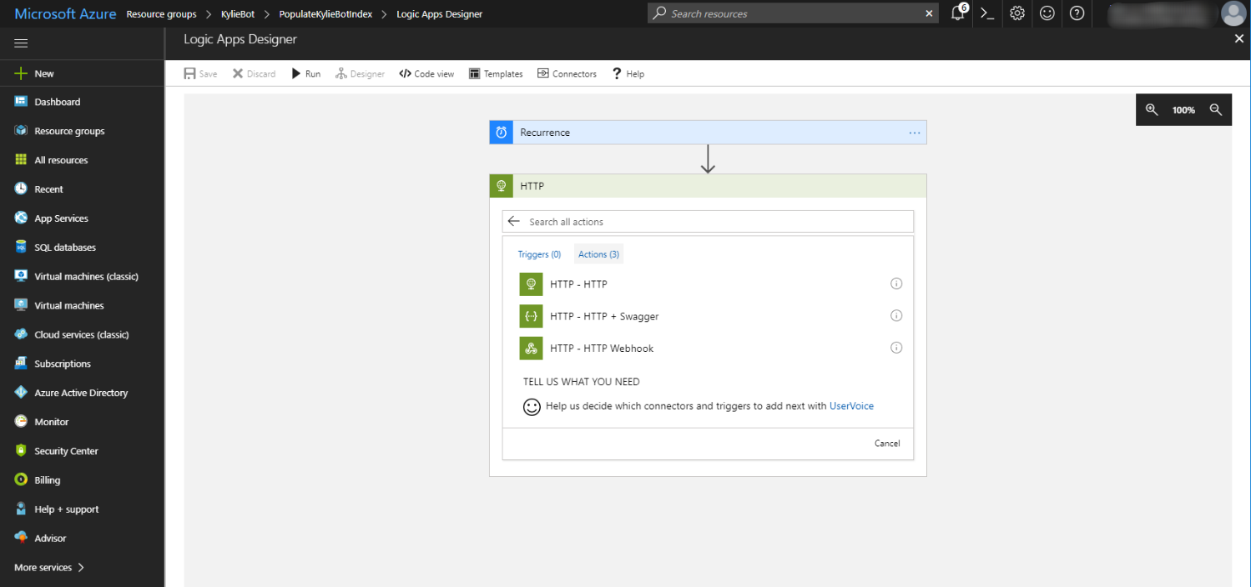The image size is (1251, 587).
Task: Open the Recurrence step ellipsis menu
Action: [x=914, y=133]
